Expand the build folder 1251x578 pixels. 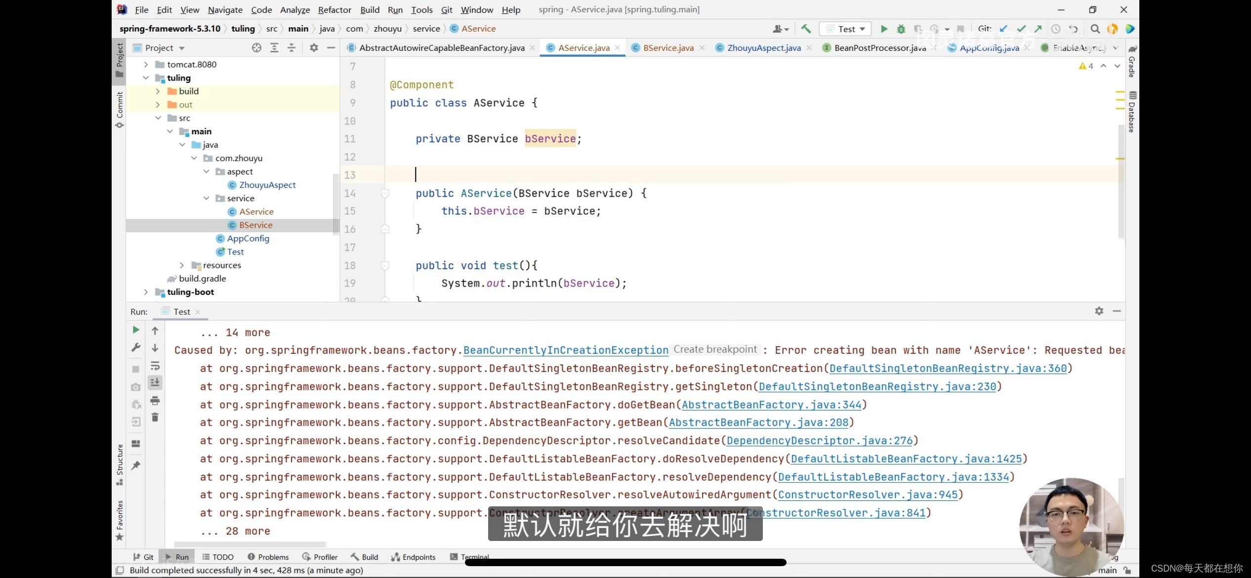158,91
